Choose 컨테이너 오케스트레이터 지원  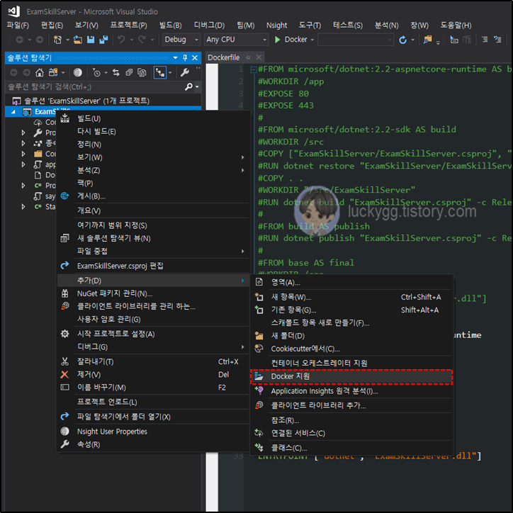point(351,363)
